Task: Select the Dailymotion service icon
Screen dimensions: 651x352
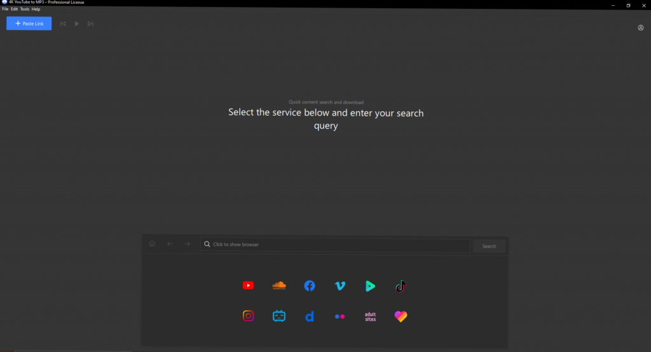Action: point(310,316)
